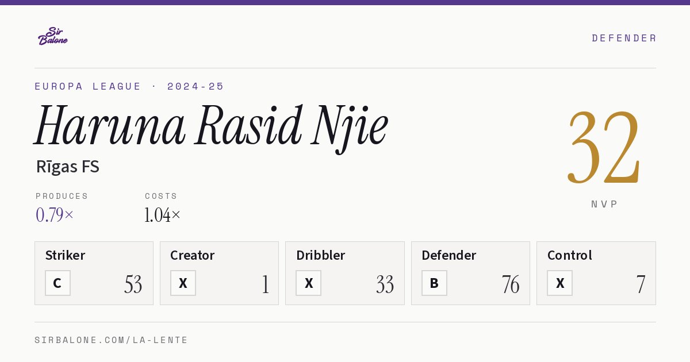Click the COSTS label
The width and height of the screenshot is (690, 362).
pos(161,196)
